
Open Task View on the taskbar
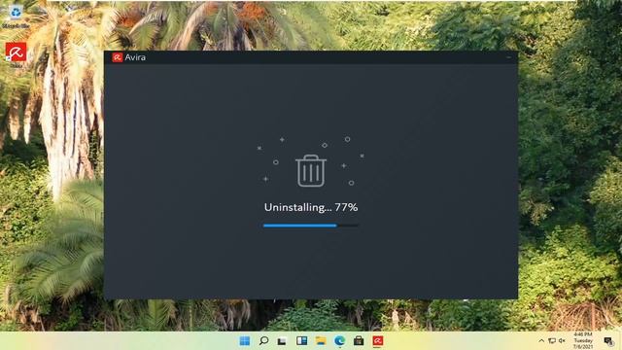tap(282, 340)
